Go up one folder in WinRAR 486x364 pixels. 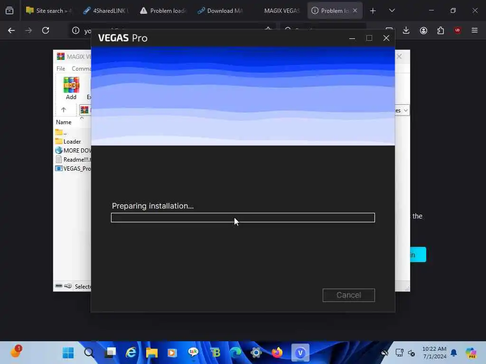64,109
